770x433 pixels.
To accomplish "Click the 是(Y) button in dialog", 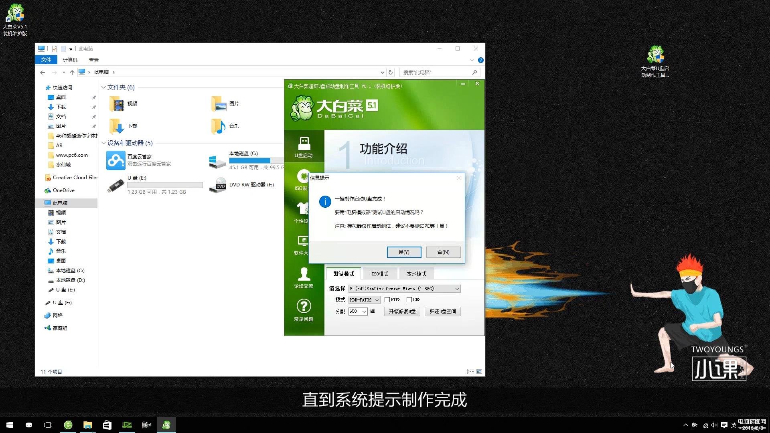I will (x=404, y=252).
